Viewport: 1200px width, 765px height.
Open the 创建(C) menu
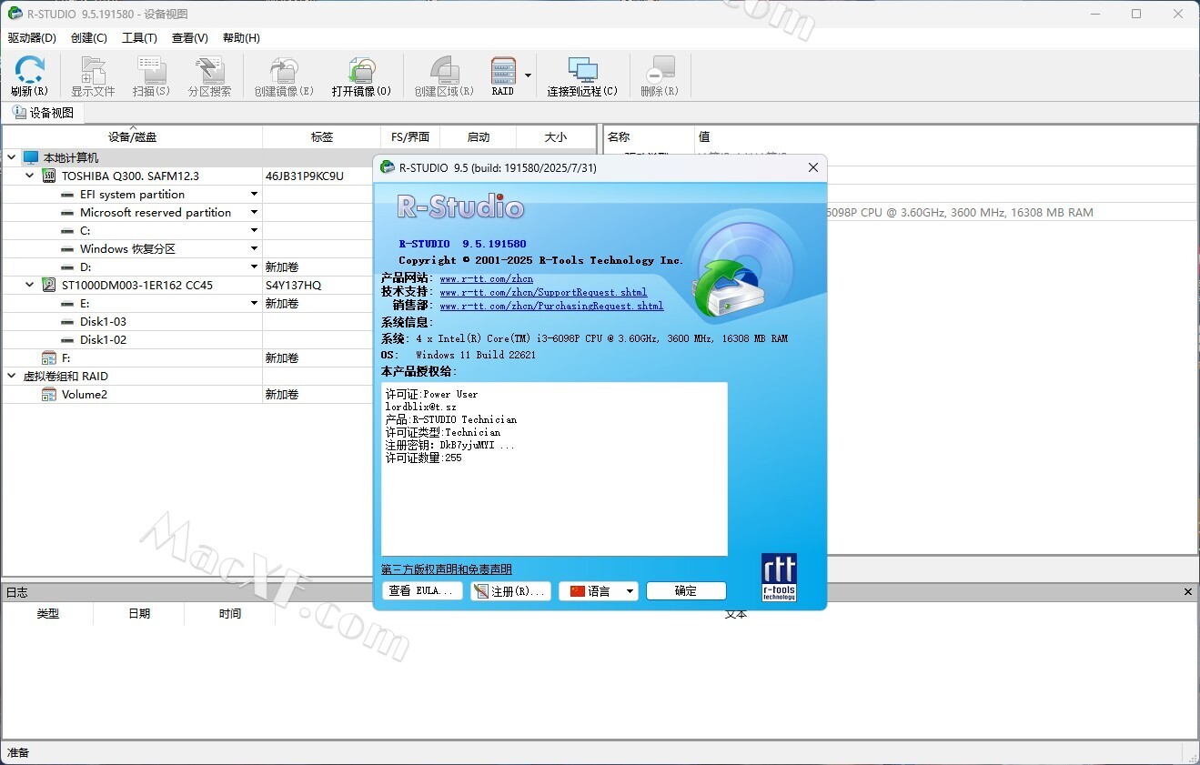click(89, 38)
